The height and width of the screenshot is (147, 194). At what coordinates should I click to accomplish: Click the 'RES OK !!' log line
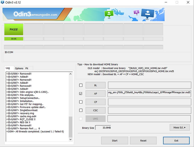coord(18,122)
